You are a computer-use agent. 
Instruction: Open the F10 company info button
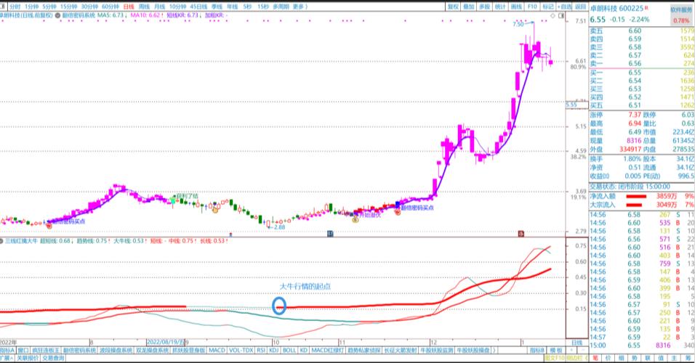(532, 7)
